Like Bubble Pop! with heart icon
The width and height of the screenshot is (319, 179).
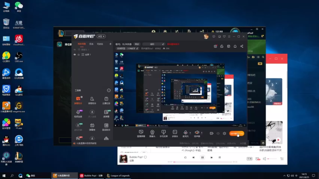(145, 157)
